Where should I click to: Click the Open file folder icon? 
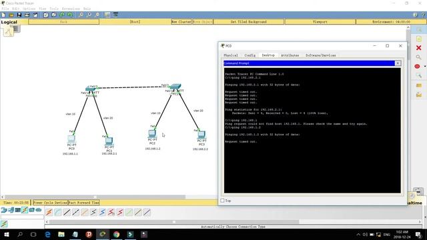11,15
